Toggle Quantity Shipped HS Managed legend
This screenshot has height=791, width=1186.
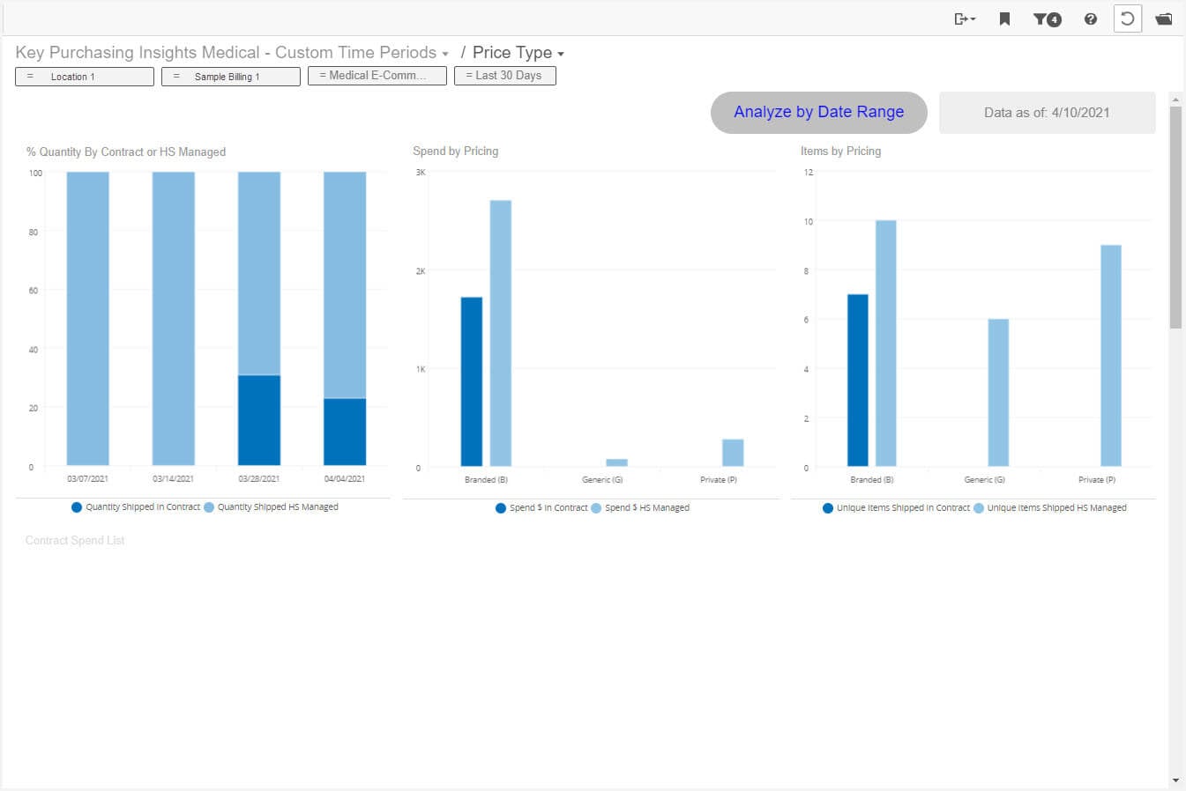coord(271,507)
